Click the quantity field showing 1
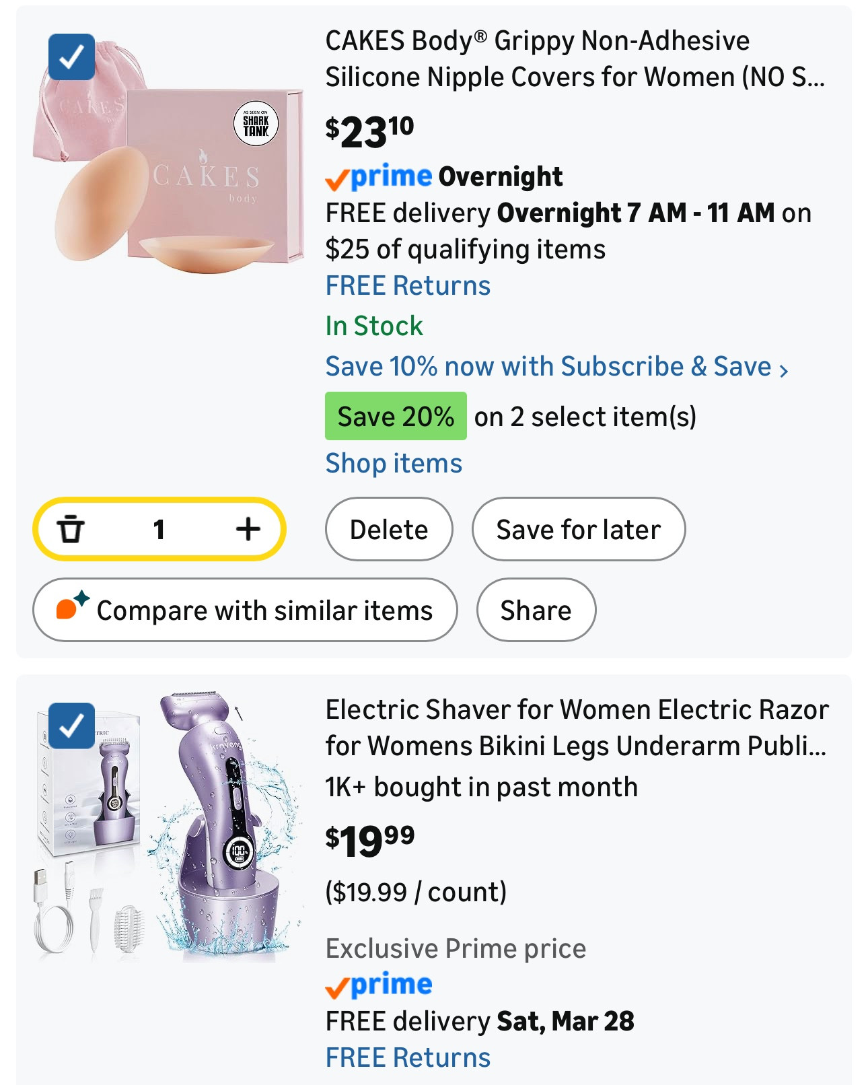 coord(159,530)
